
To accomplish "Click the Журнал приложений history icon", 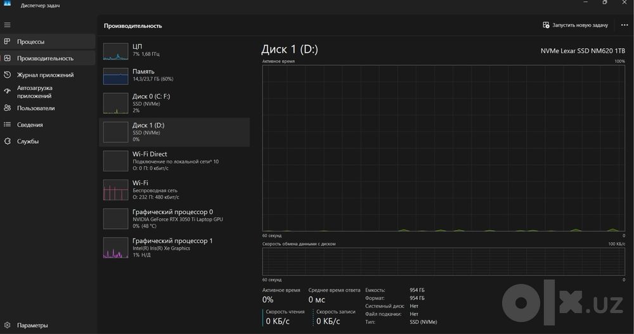I will (x=7, y=75).
